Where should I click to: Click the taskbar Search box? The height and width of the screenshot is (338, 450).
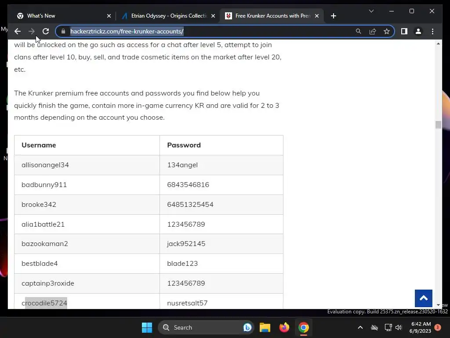(206, 327)
